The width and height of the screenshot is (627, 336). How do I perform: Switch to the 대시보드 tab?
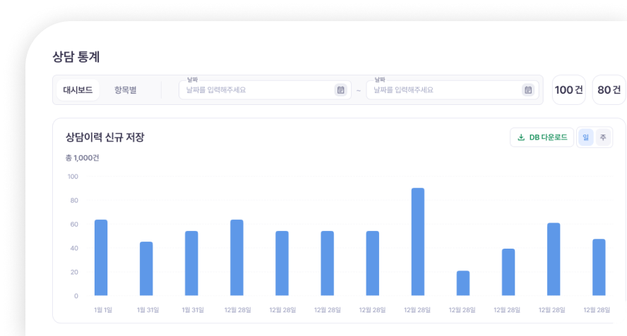coord(78,90)
